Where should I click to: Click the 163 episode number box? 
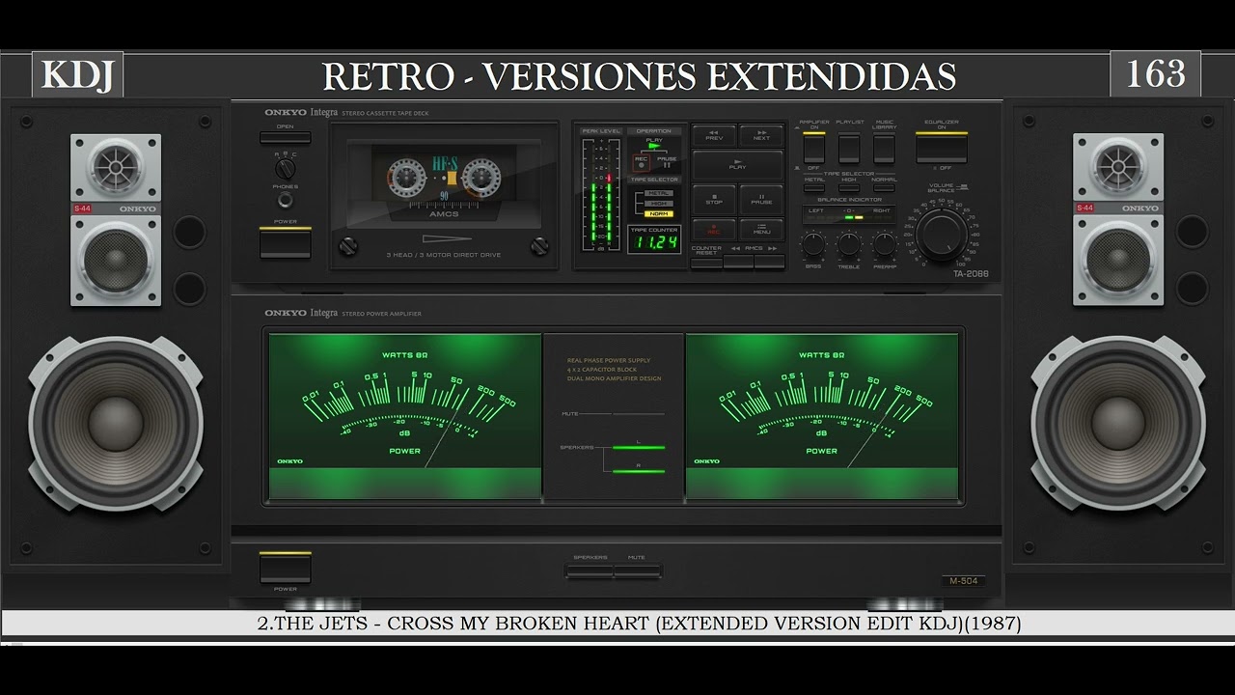pyautogui.click(x=1156, y=74)
